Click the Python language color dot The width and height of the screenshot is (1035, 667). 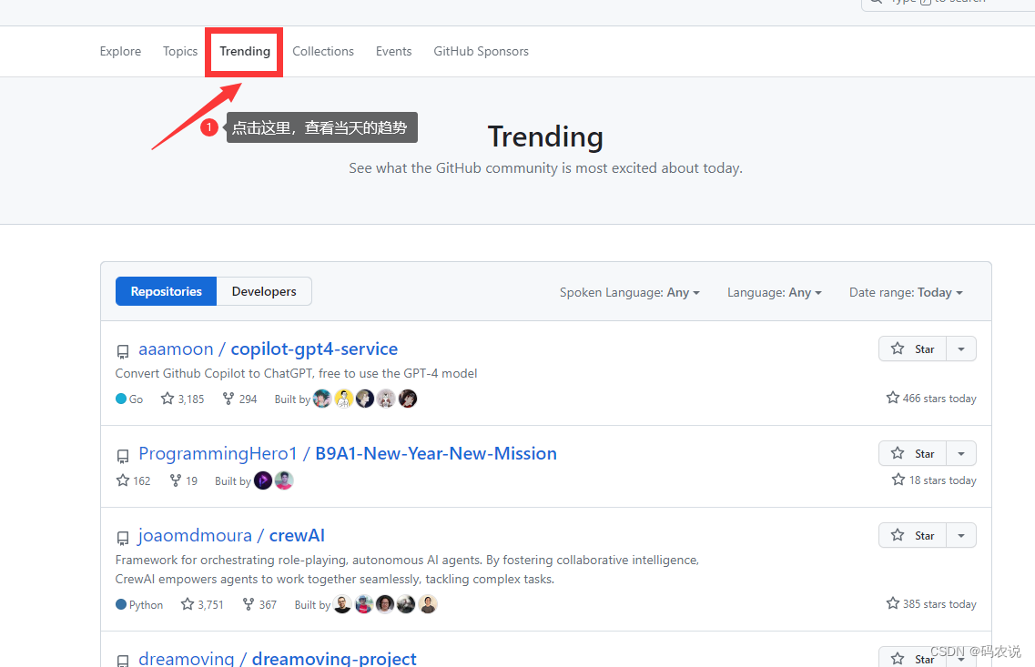(x=121, y=603)
